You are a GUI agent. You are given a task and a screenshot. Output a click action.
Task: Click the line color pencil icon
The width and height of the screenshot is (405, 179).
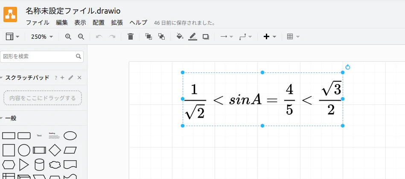click(193, 37)
